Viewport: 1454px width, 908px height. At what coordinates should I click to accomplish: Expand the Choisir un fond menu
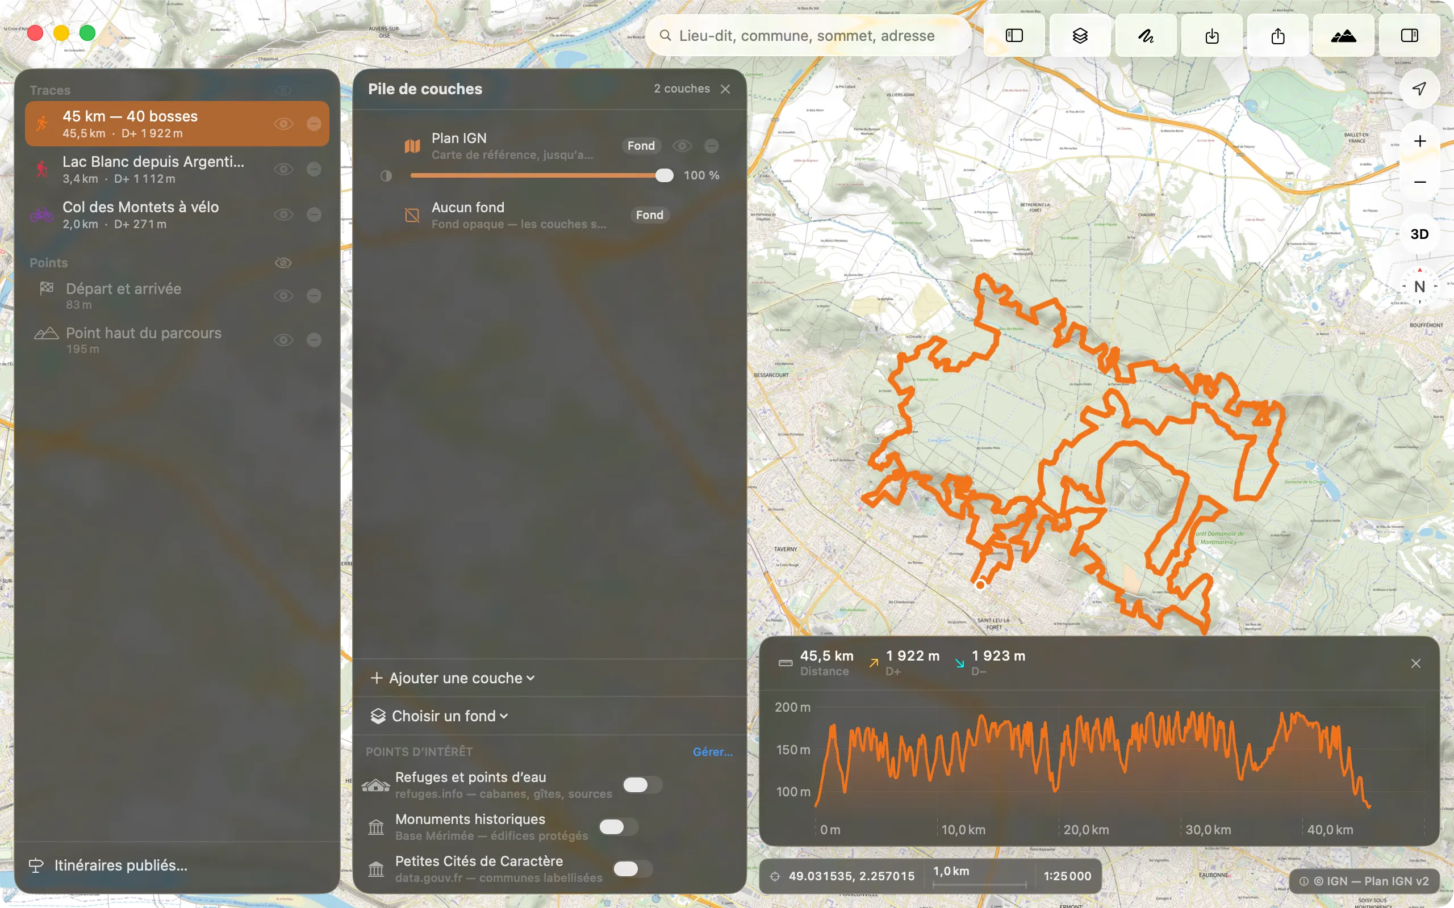click(439, 716)
